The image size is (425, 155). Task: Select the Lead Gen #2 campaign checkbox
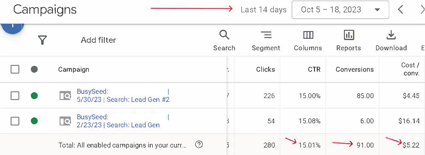(x=15, y=96)
